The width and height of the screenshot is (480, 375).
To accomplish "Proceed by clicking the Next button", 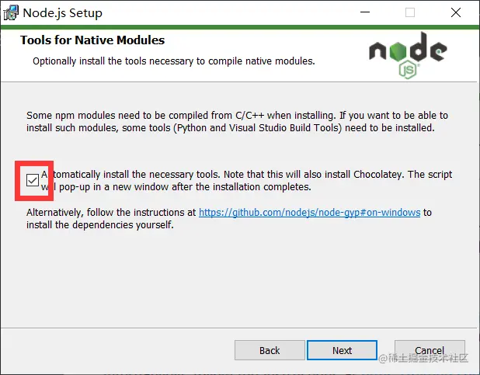I will click(x=343, y=350).
